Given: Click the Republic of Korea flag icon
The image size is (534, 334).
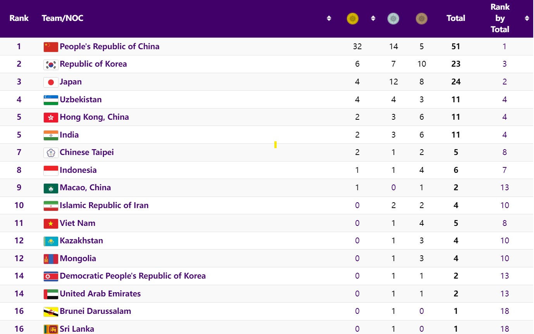Looking at the screenshot, I should click(x=51, y=64).
